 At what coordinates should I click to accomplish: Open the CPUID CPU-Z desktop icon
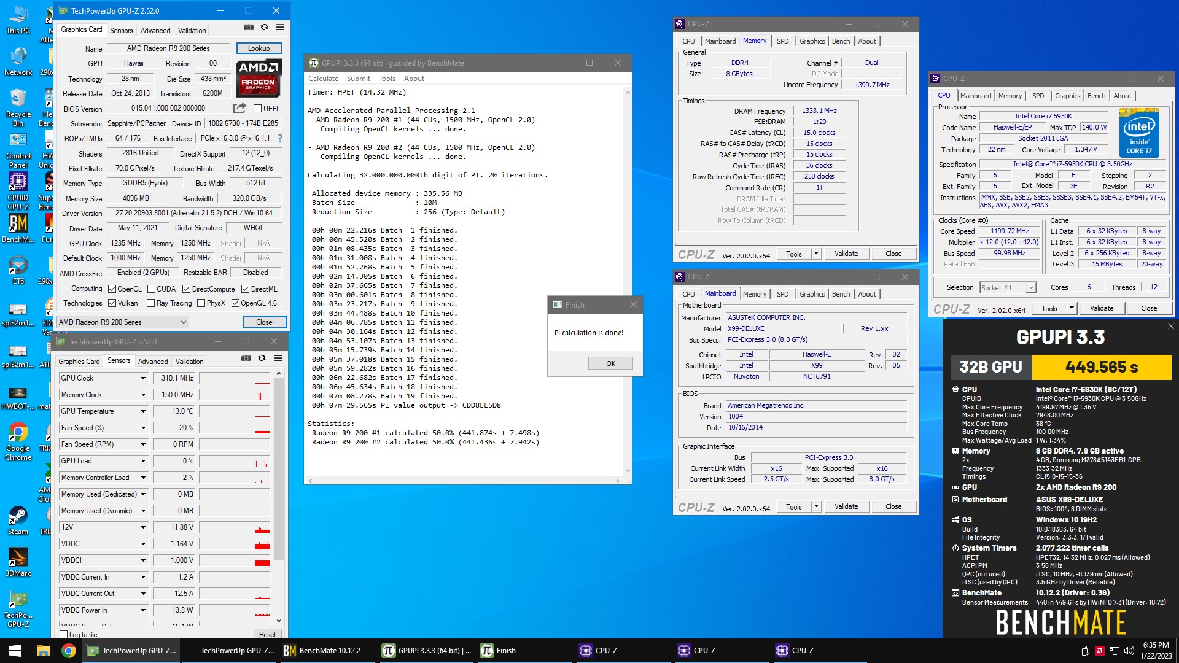18,192
